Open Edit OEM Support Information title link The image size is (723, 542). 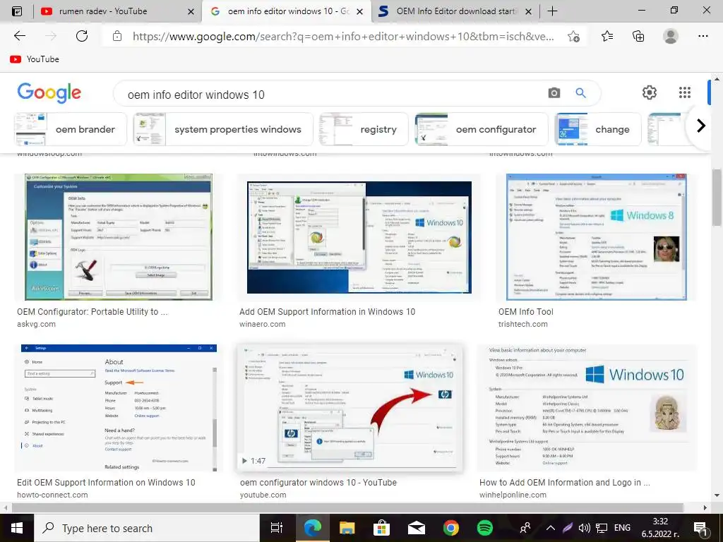coord(106,483)
